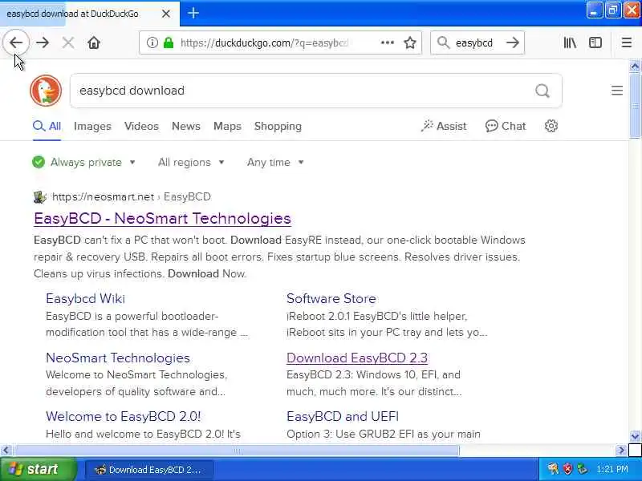The width and height of the screenshot is (642, 481).
Task: Click horizontal scrollbar left arrow
Action: tap(6, 451)
